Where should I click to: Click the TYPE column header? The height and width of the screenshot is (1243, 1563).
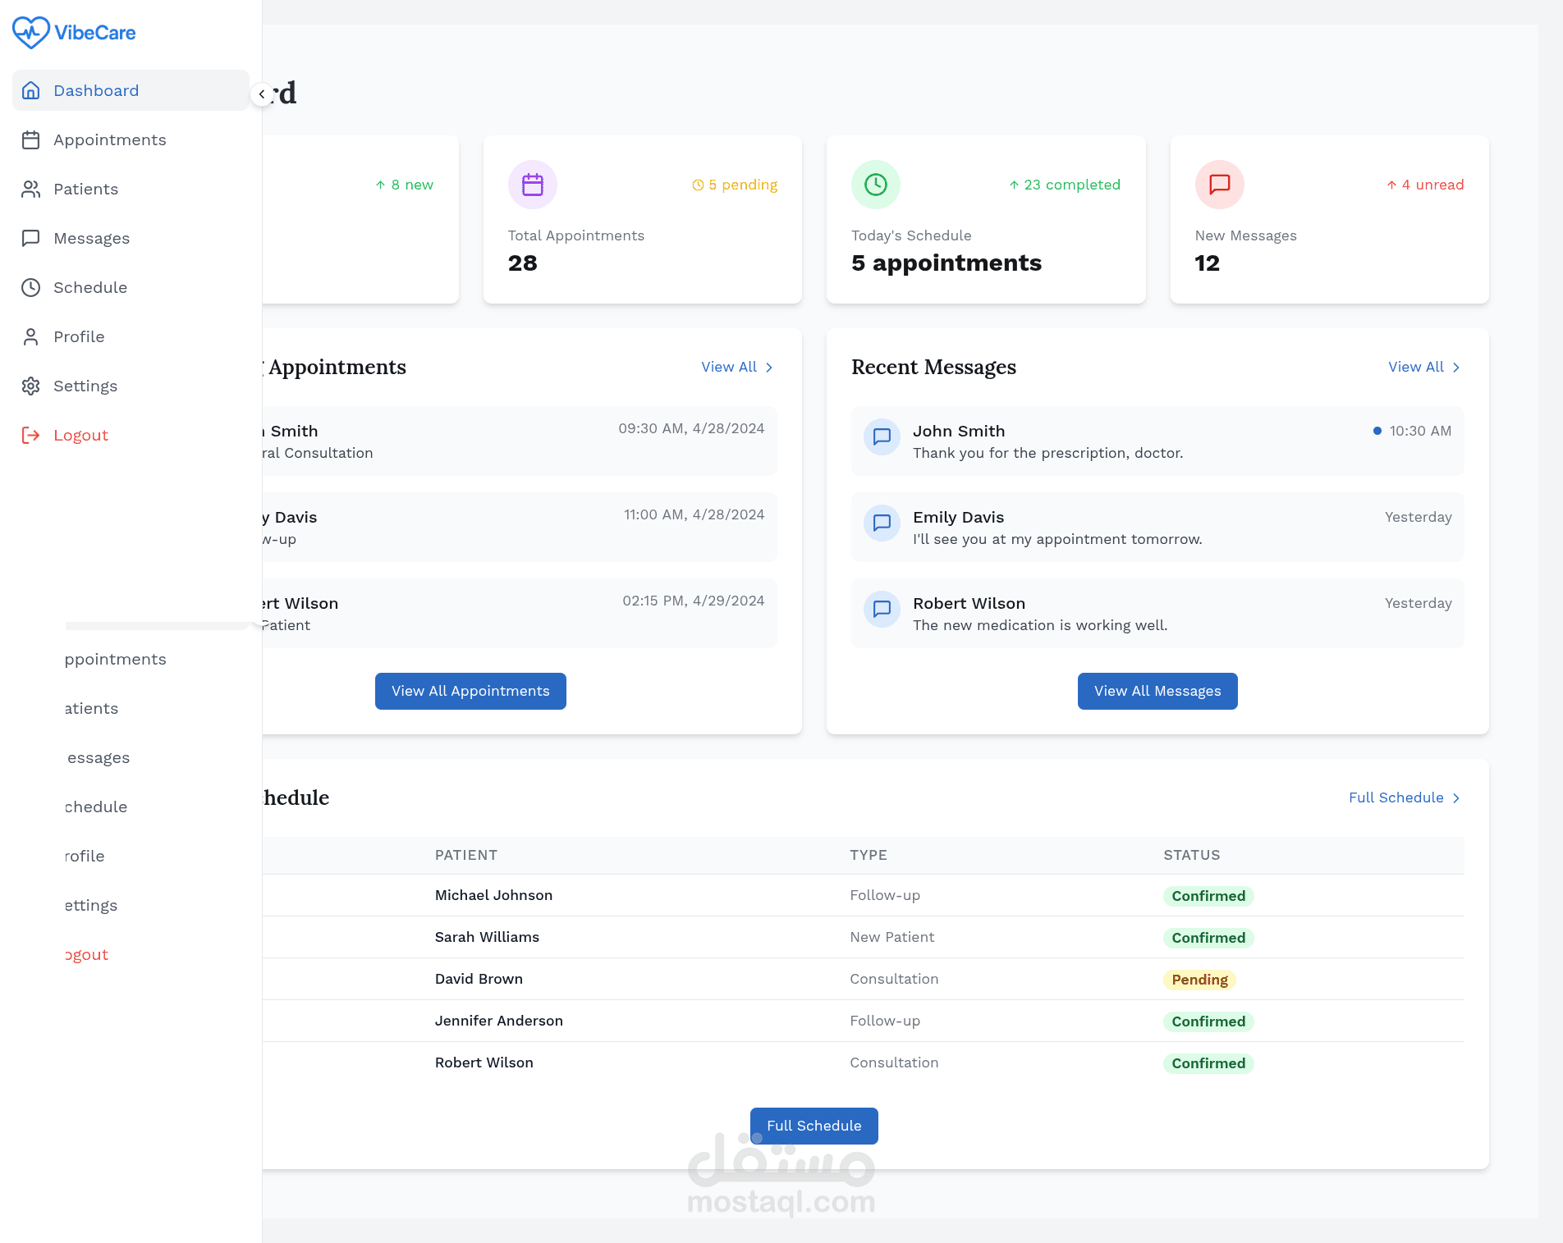[869, 855]
